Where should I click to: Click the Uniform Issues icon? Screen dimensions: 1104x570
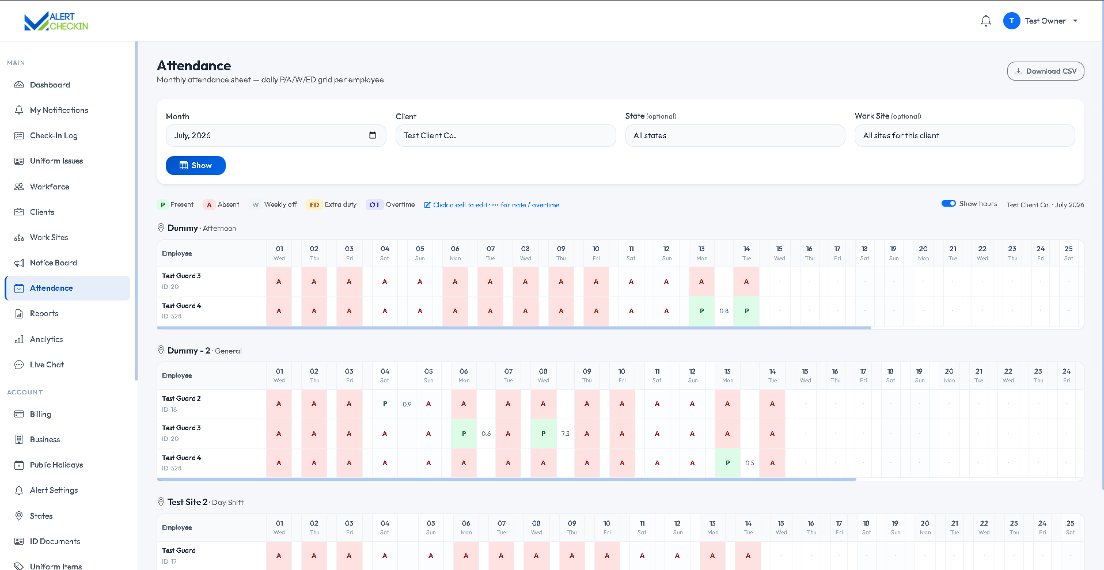tap(19, 161)
